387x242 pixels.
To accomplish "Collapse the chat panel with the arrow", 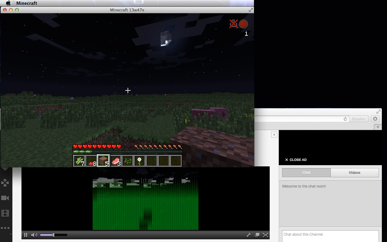I will click(274, 135).
